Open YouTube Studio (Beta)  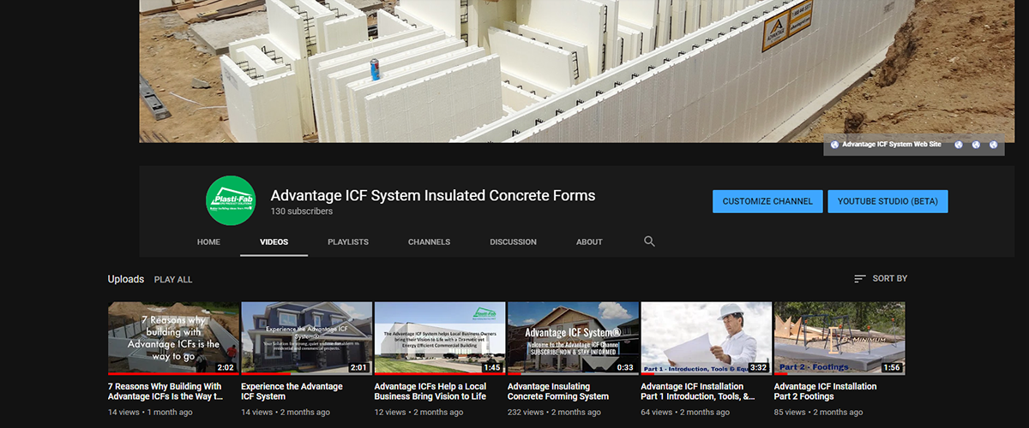[x=888, y=201]
